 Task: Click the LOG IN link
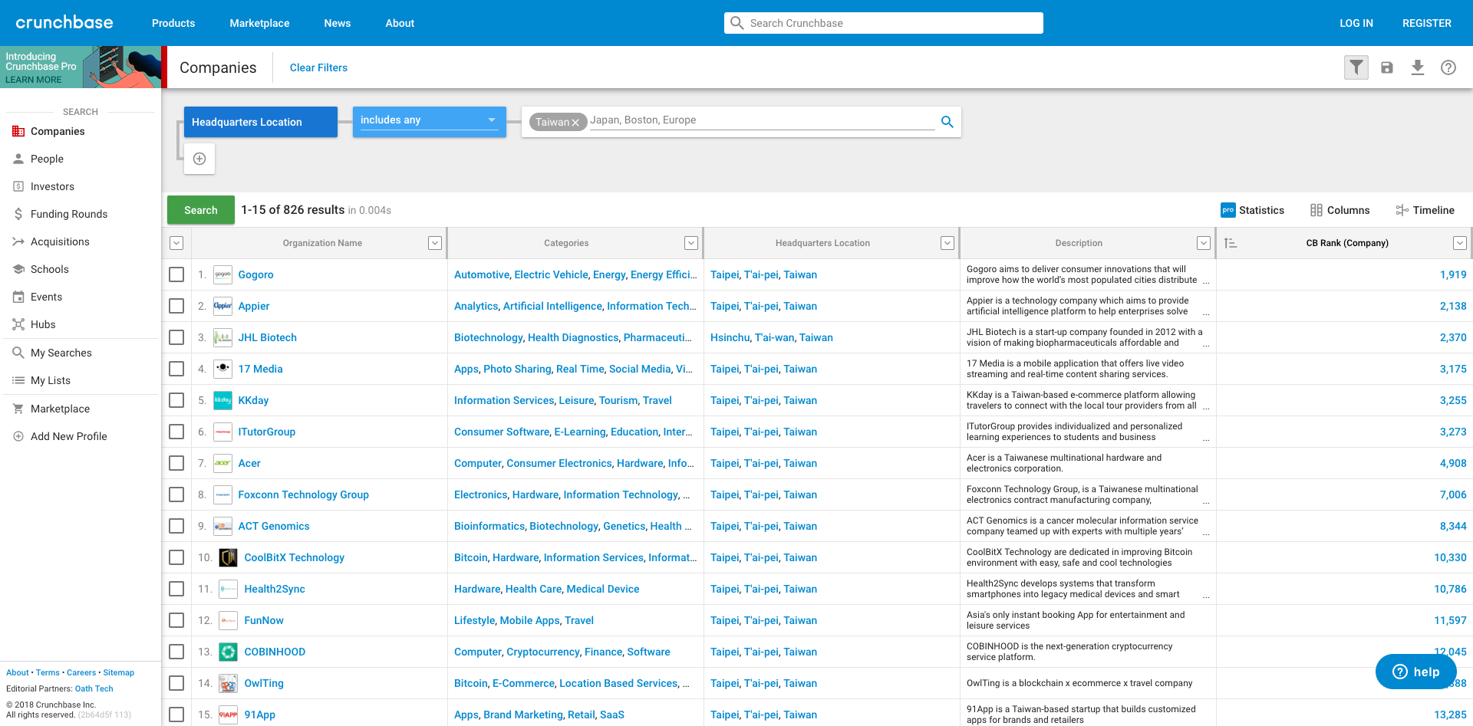coord(1356,23)
